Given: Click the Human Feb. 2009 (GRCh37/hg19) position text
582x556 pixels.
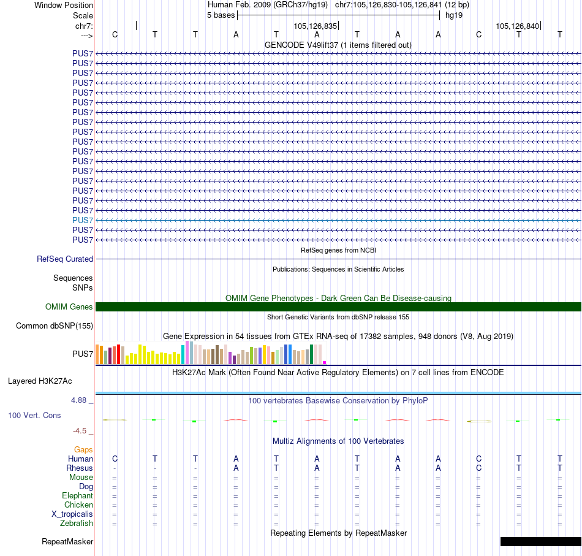Looking at the screenshot, I should click(268, 5).
